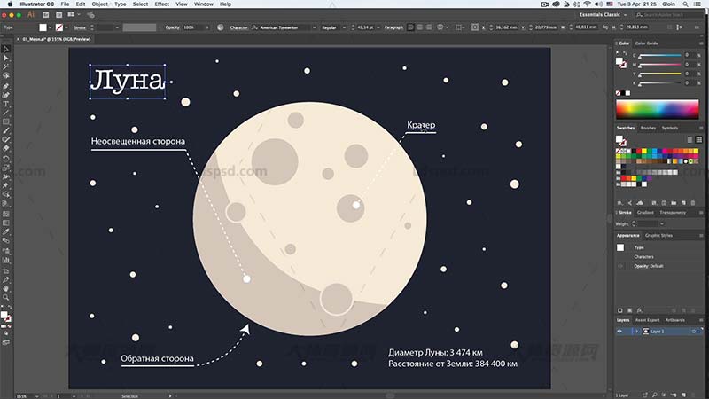Switch to the Gradient tab
Viewport: 709px width, 399px height.
coord(645,212)
